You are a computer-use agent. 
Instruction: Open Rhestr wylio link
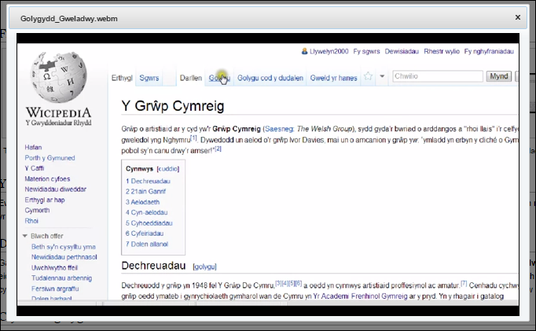pos(442,51)
